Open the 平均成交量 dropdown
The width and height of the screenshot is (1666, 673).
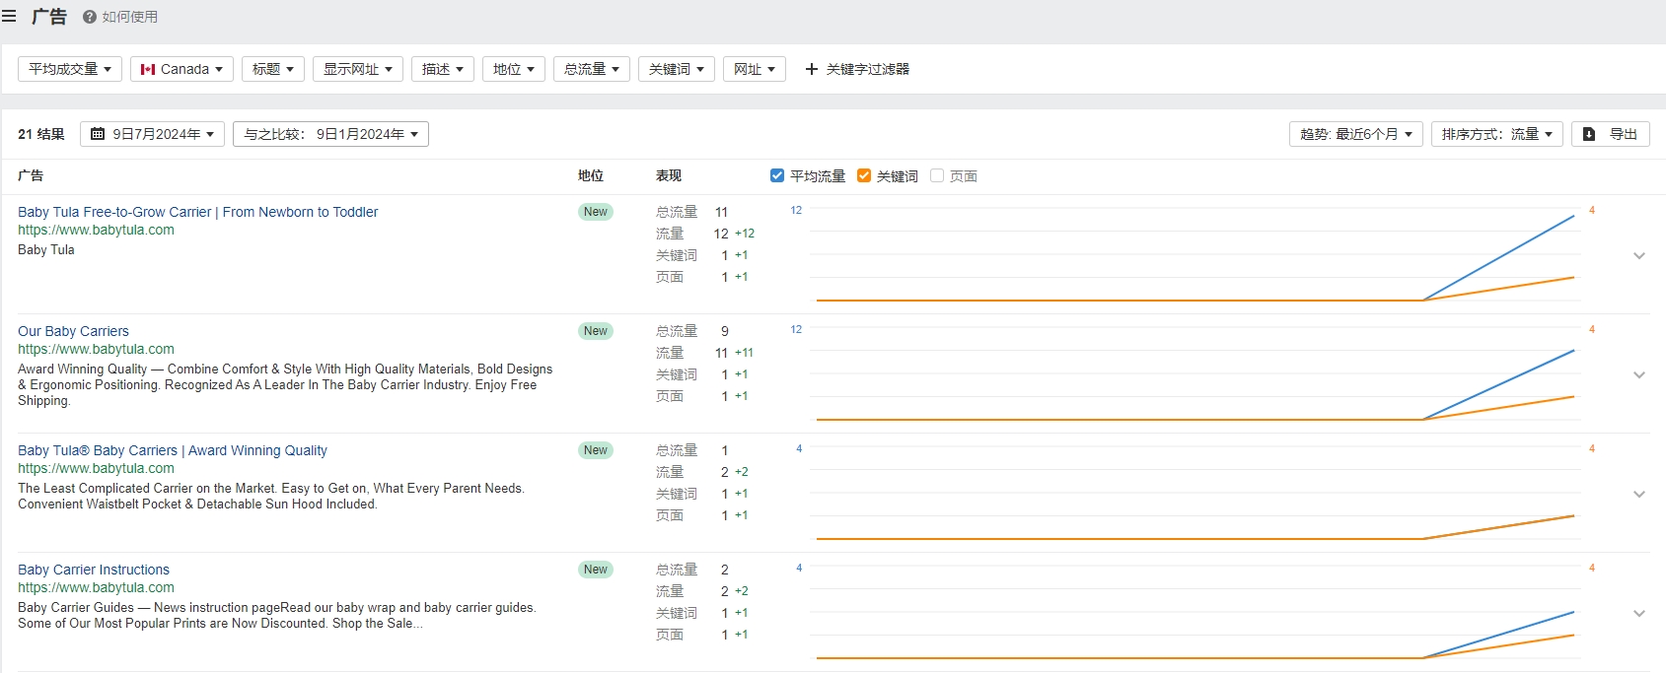click(70, 69)
